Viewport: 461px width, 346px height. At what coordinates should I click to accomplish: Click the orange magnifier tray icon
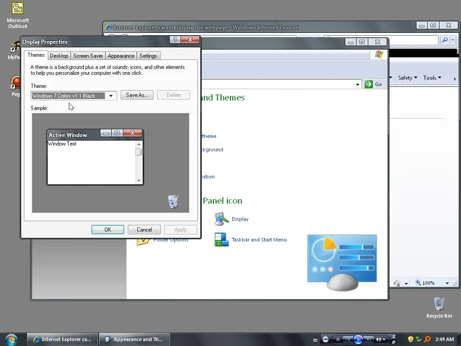click(427, 339)
